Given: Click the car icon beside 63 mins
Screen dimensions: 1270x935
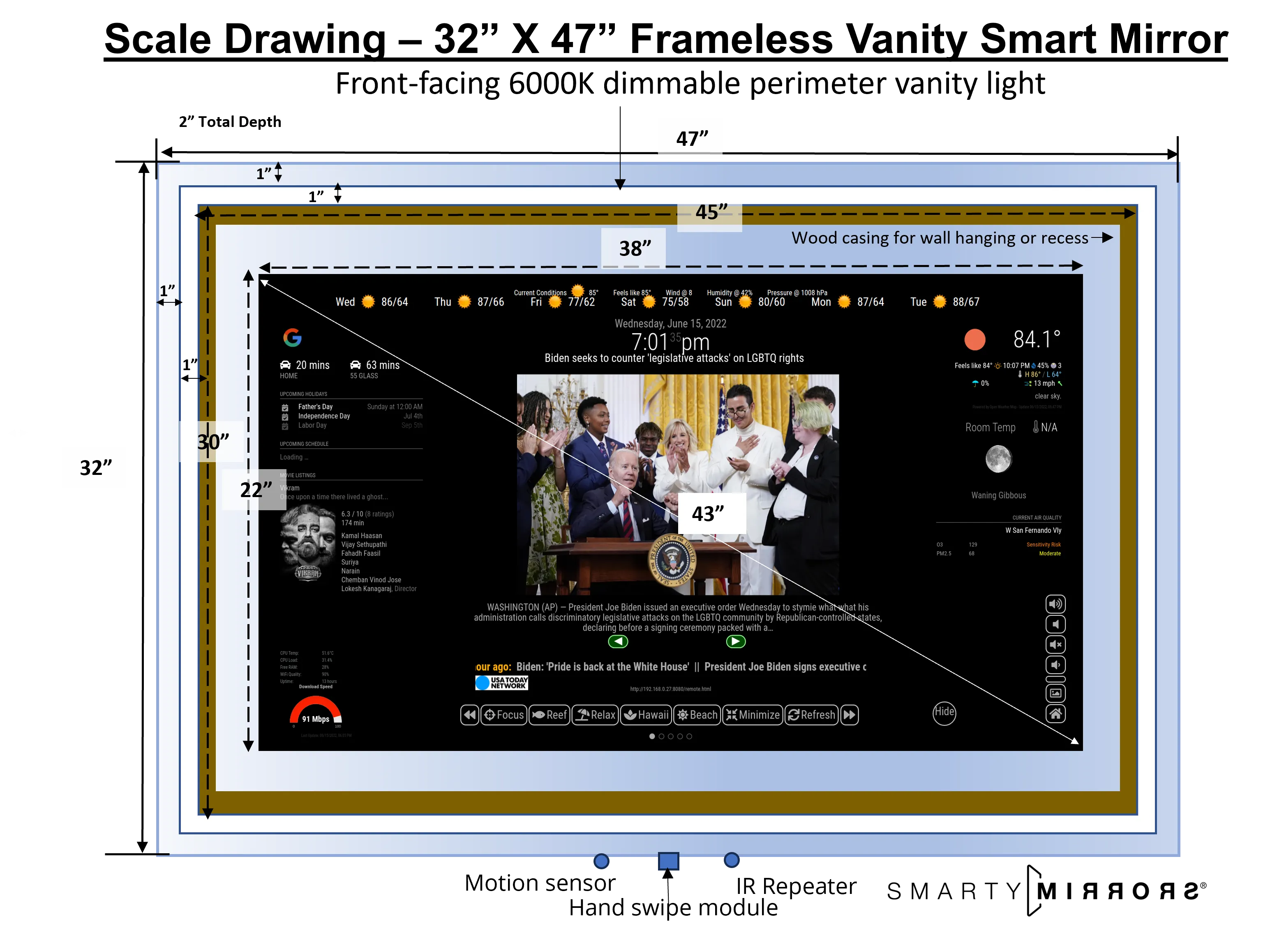Looking at the screenshot, I should click(356, 365).
